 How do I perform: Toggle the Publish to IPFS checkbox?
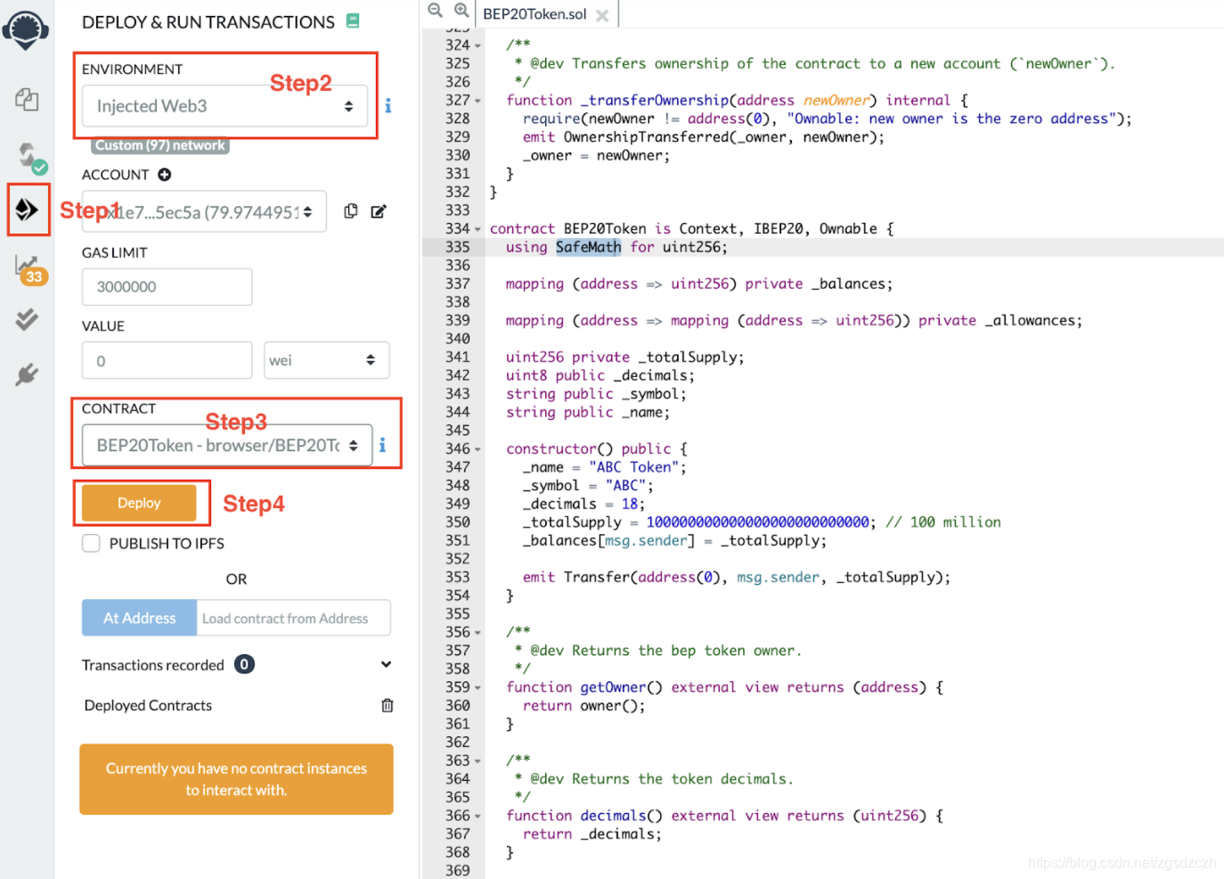(x=91, y=543)
